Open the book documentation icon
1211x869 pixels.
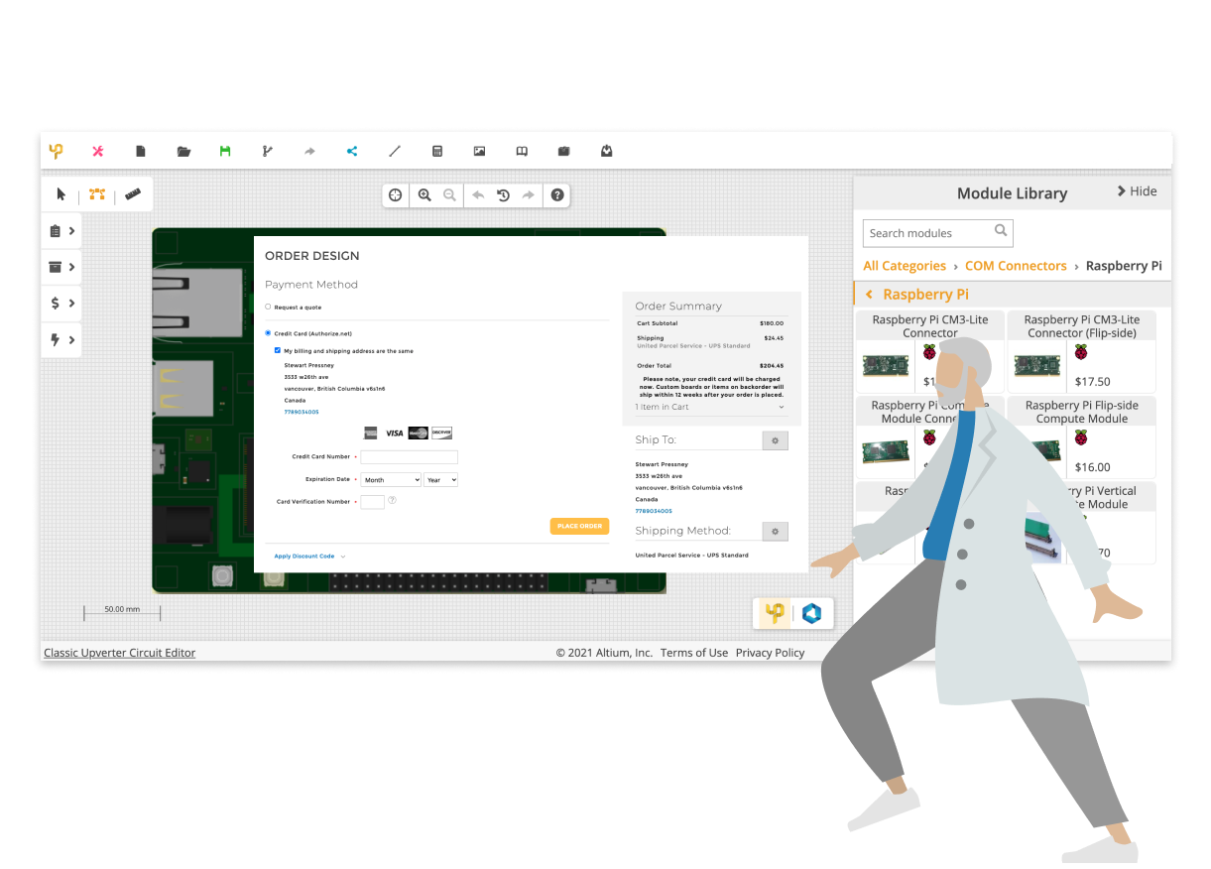click(522, 151)
